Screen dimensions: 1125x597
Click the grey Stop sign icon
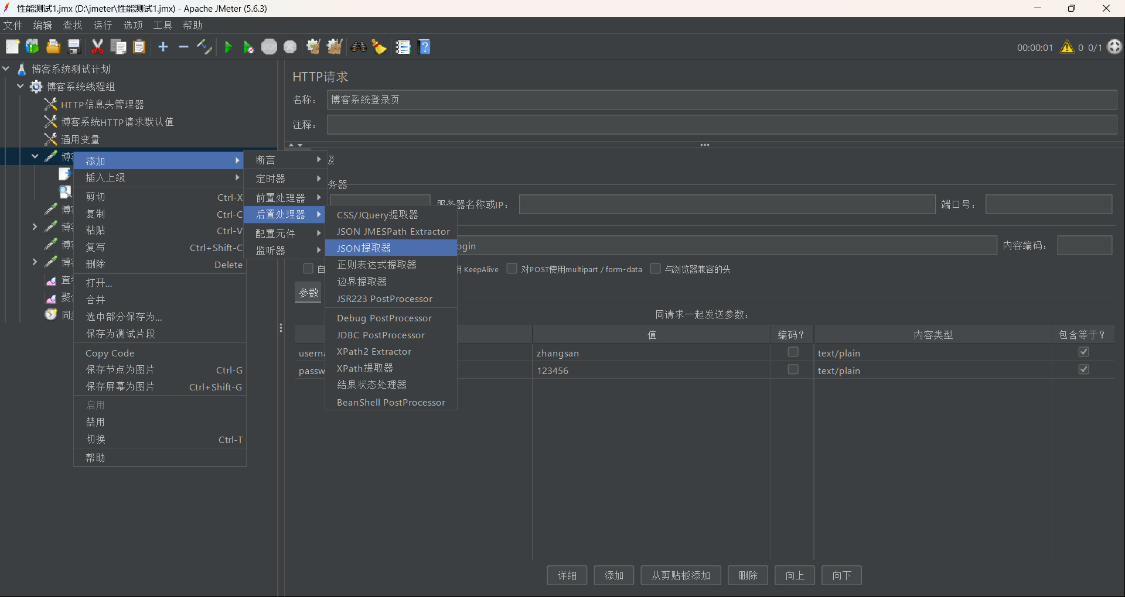[x=269, y=47]
